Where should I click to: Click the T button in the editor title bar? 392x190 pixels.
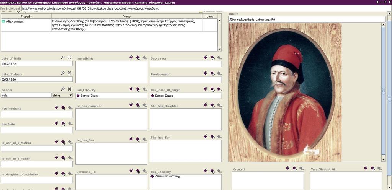point(389,2)
